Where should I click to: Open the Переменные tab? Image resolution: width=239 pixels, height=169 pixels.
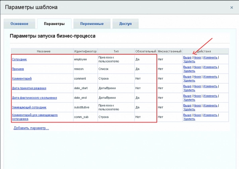[x=92, y=24]
